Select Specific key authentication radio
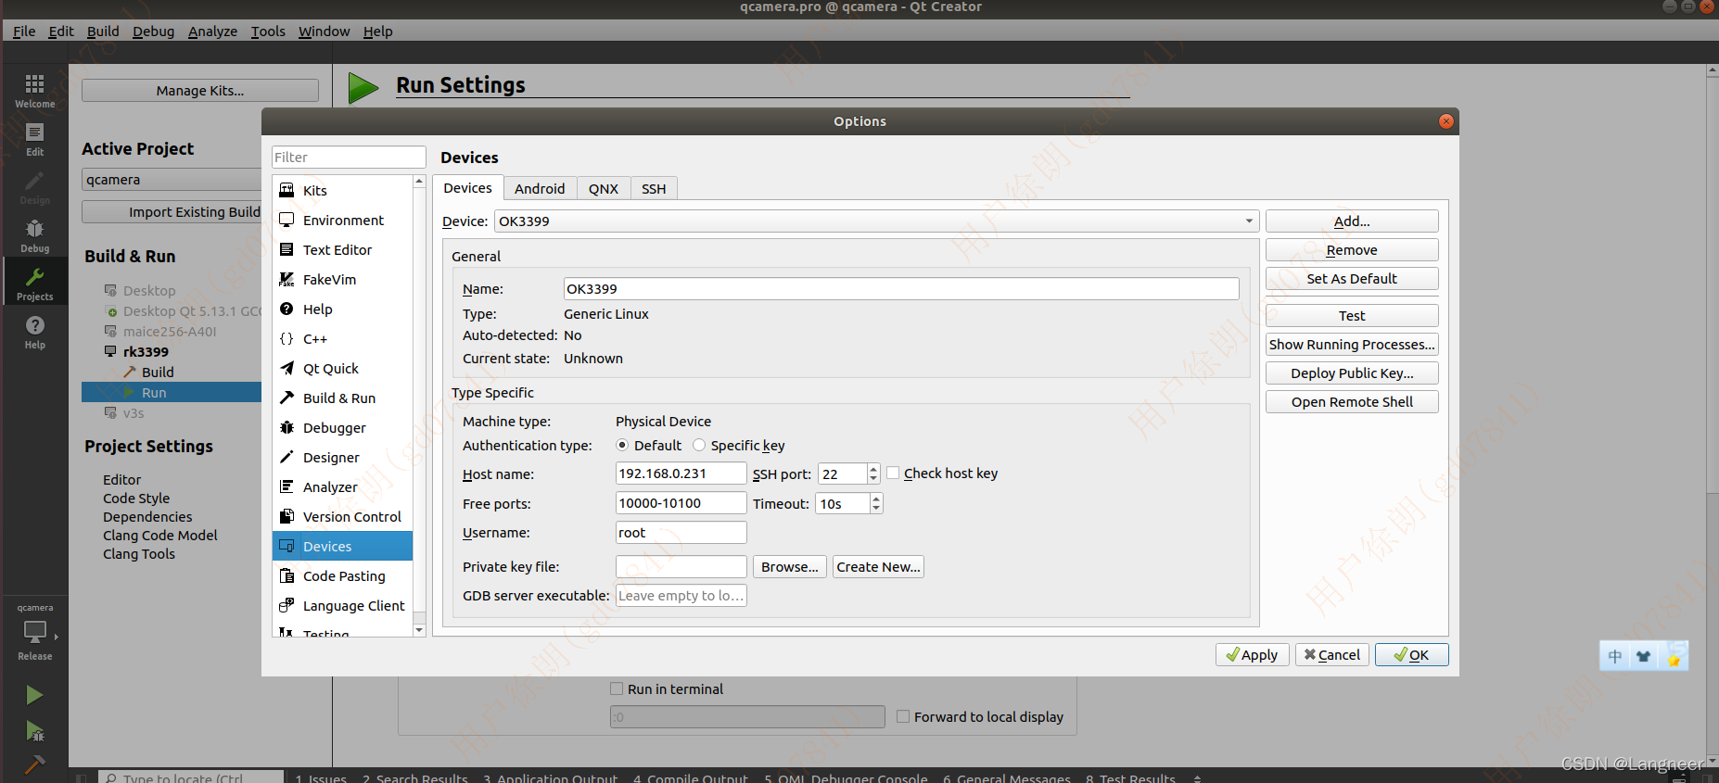1719x783 pixels. pyautogui.click(x=699, y=446)
